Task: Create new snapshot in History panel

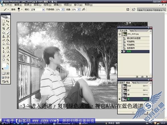Action: (x=142, y=76)
